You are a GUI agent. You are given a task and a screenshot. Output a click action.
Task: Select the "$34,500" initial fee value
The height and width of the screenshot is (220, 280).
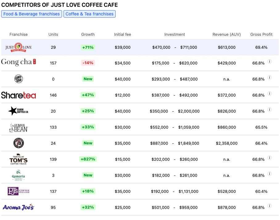pos(122,63)
